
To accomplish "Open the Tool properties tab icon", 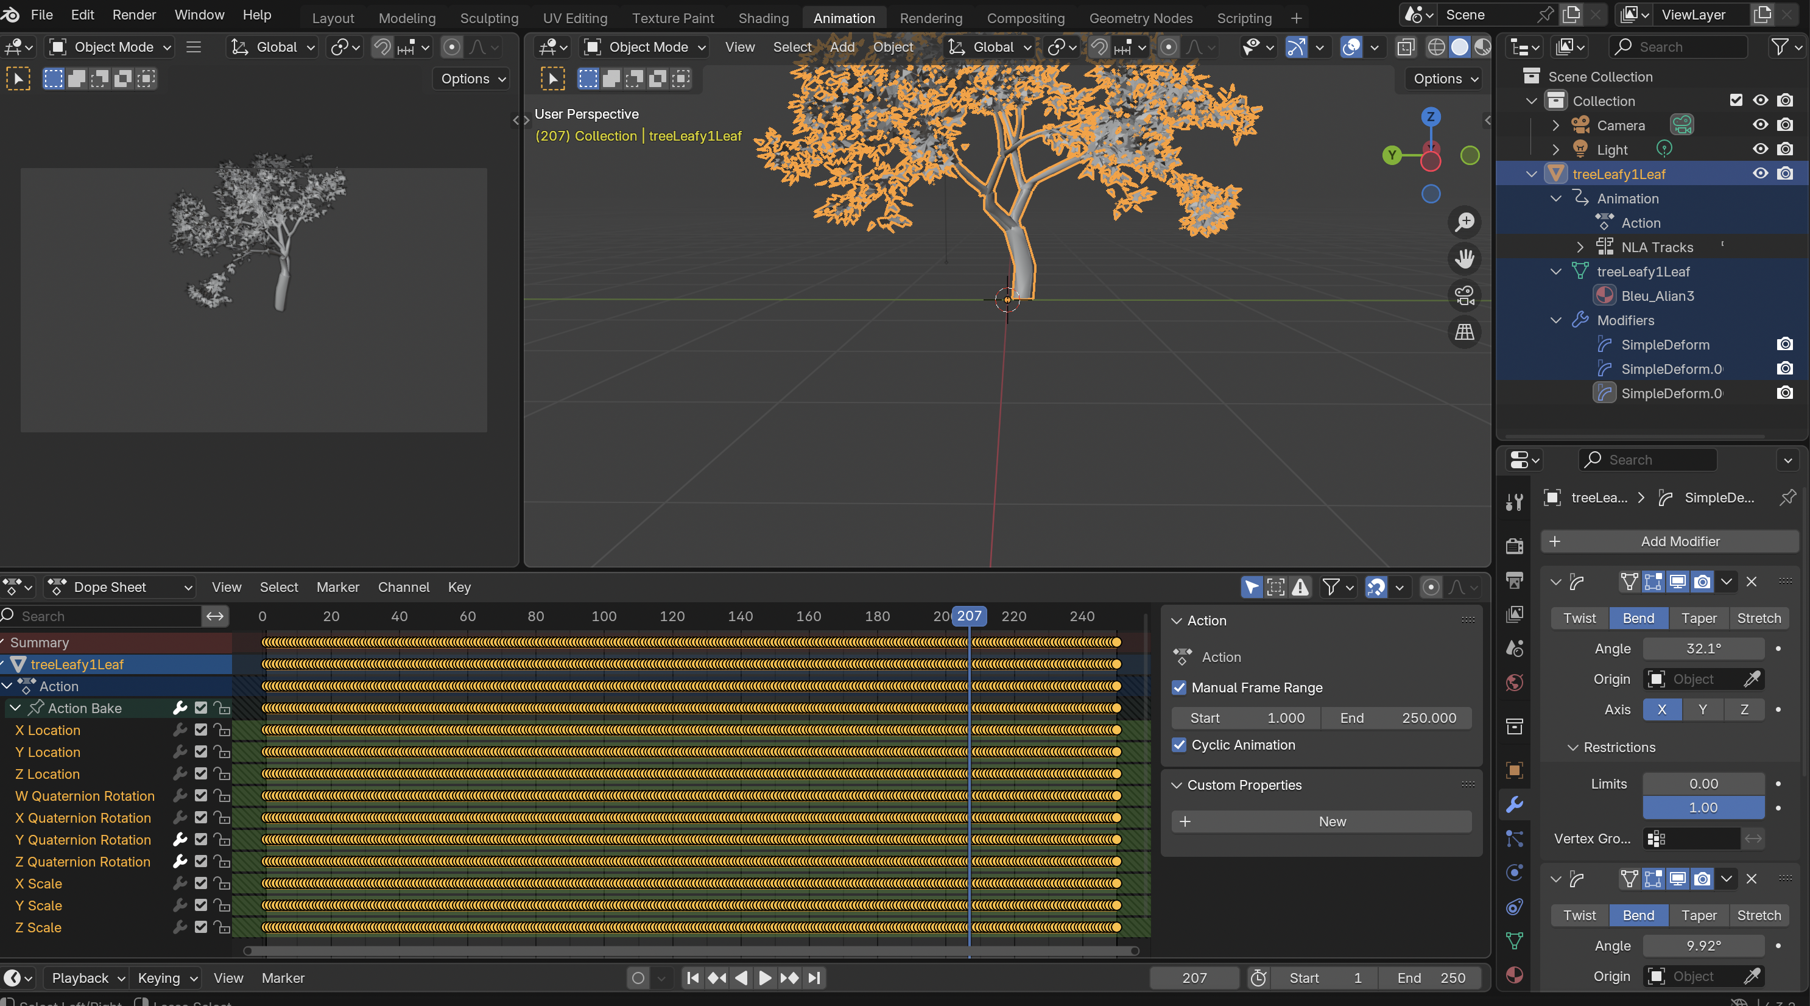I will 1515,502.
